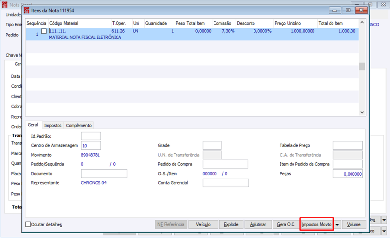Click the 611.26 operation type cell
Viewport: 390px width, 238px height.
point(118,31)
